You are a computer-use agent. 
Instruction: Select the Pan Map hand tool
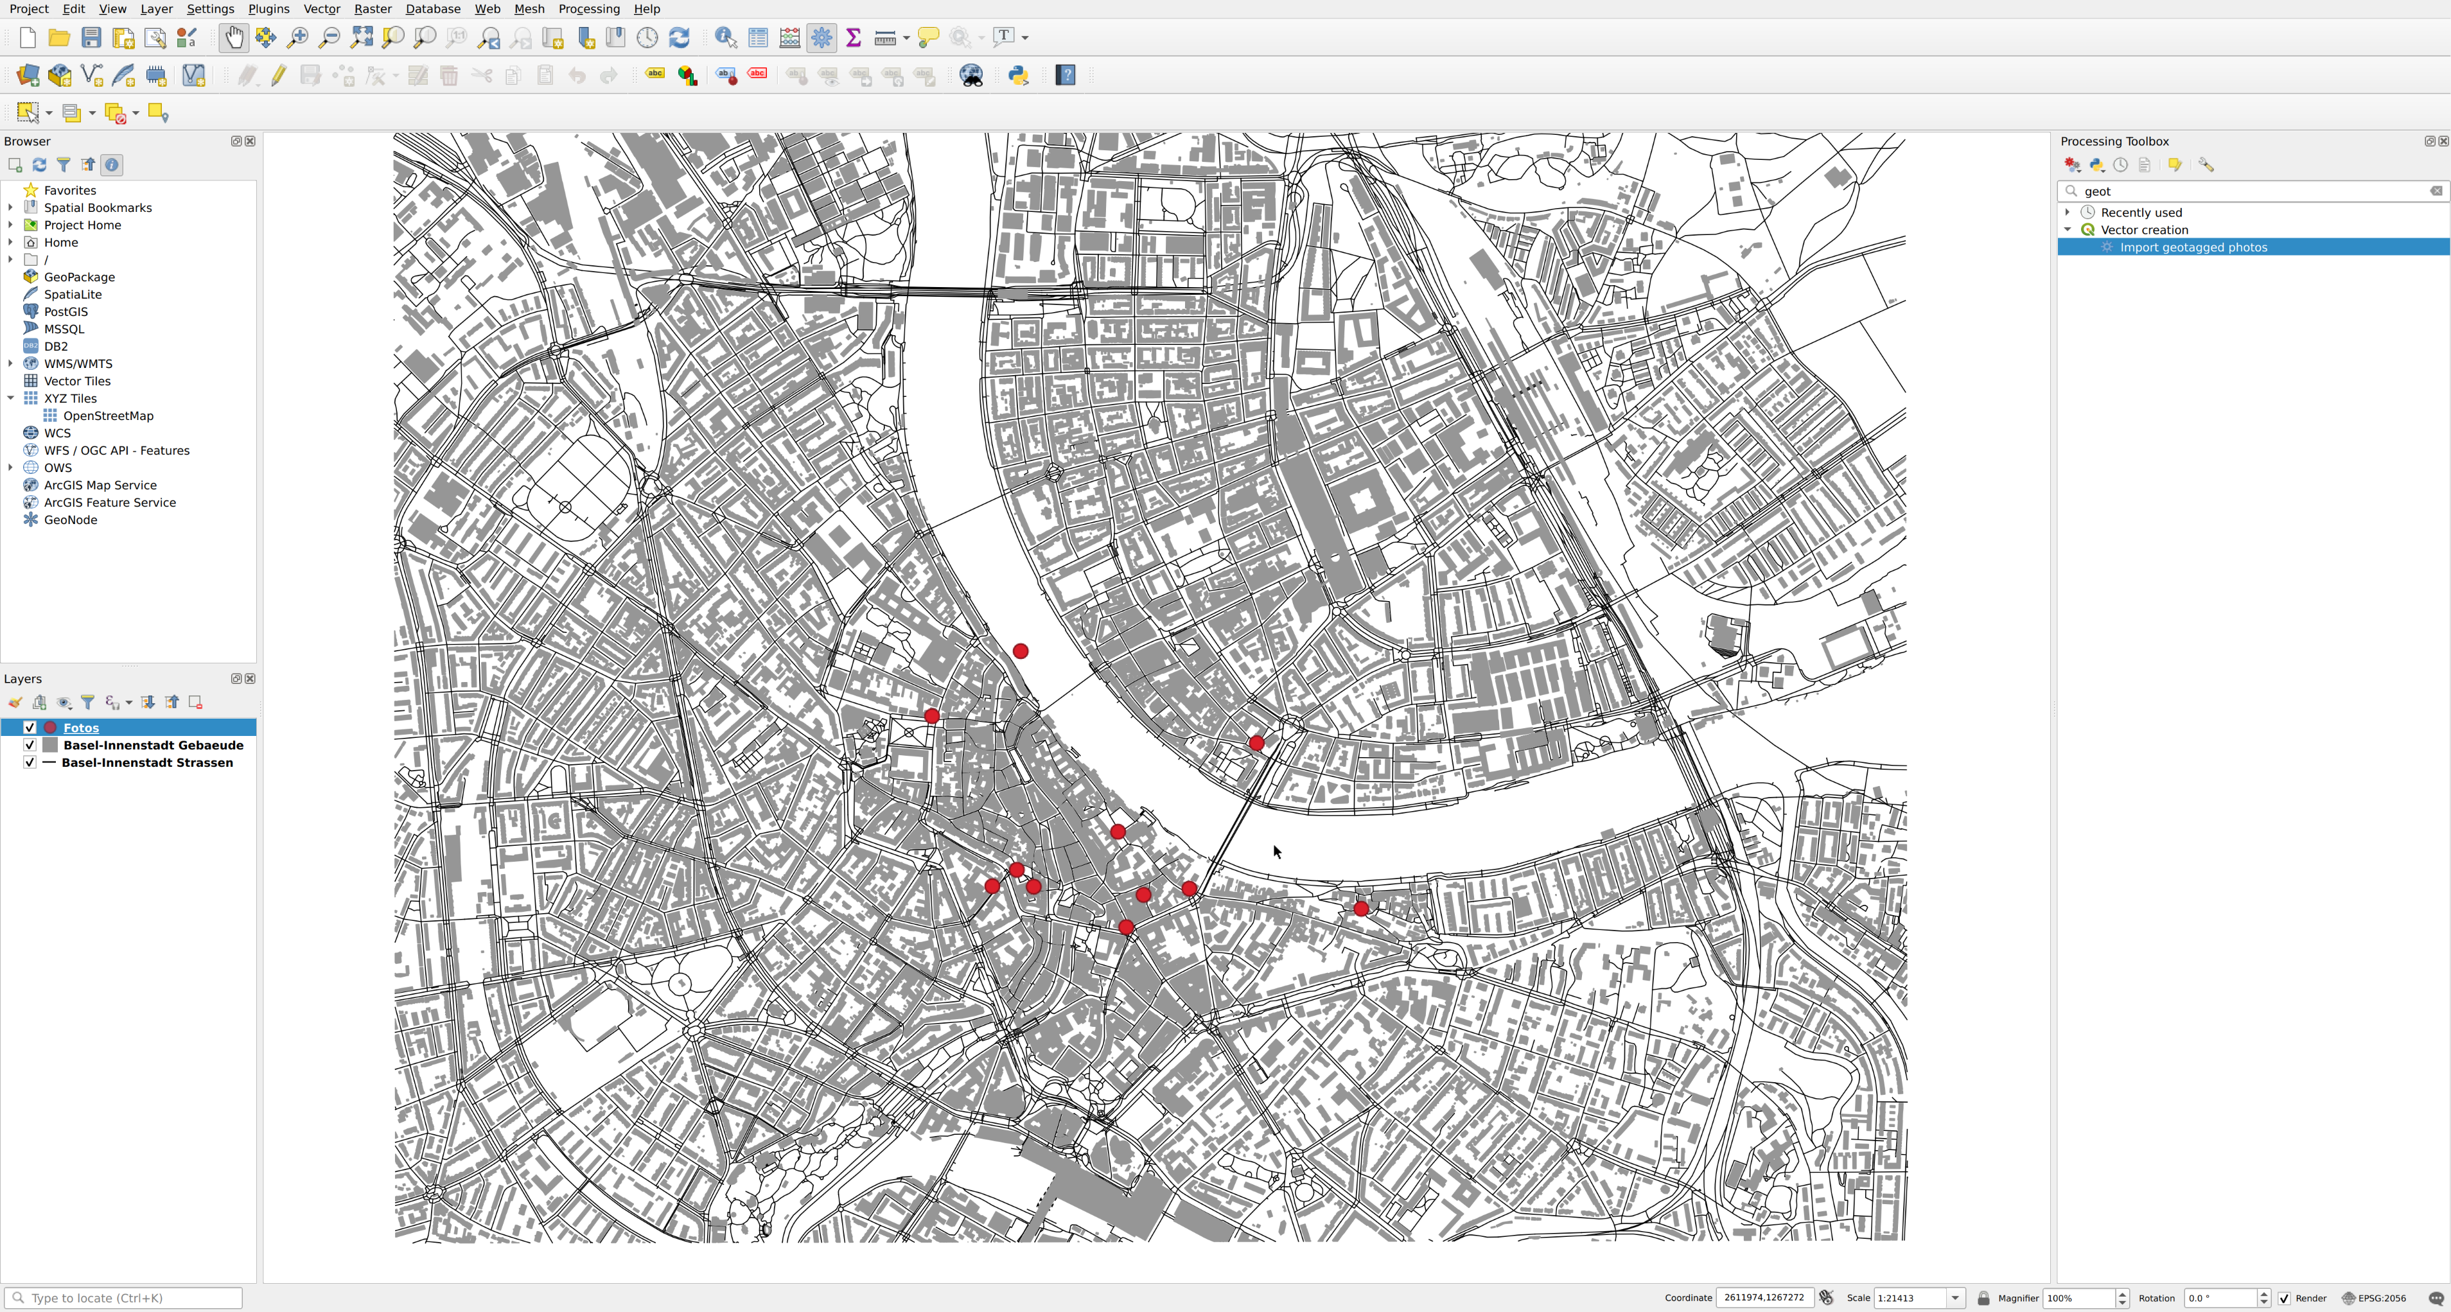233,37
